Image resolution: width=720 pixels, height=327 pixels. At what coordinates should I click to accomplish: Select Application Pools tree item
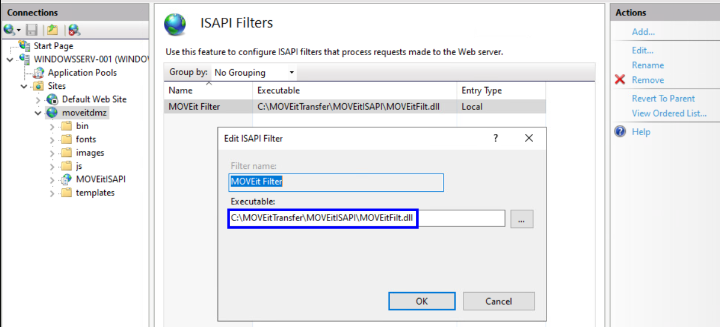(x=82, y=72)
